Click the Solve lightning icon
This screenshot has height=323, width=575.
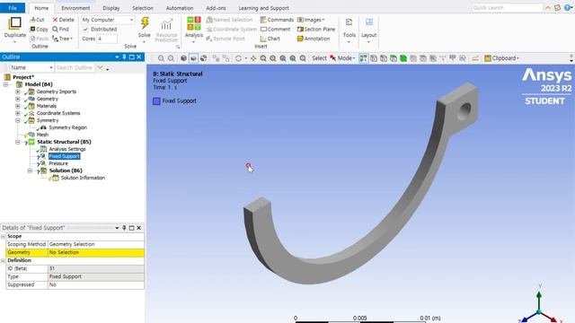click(145, 22)
